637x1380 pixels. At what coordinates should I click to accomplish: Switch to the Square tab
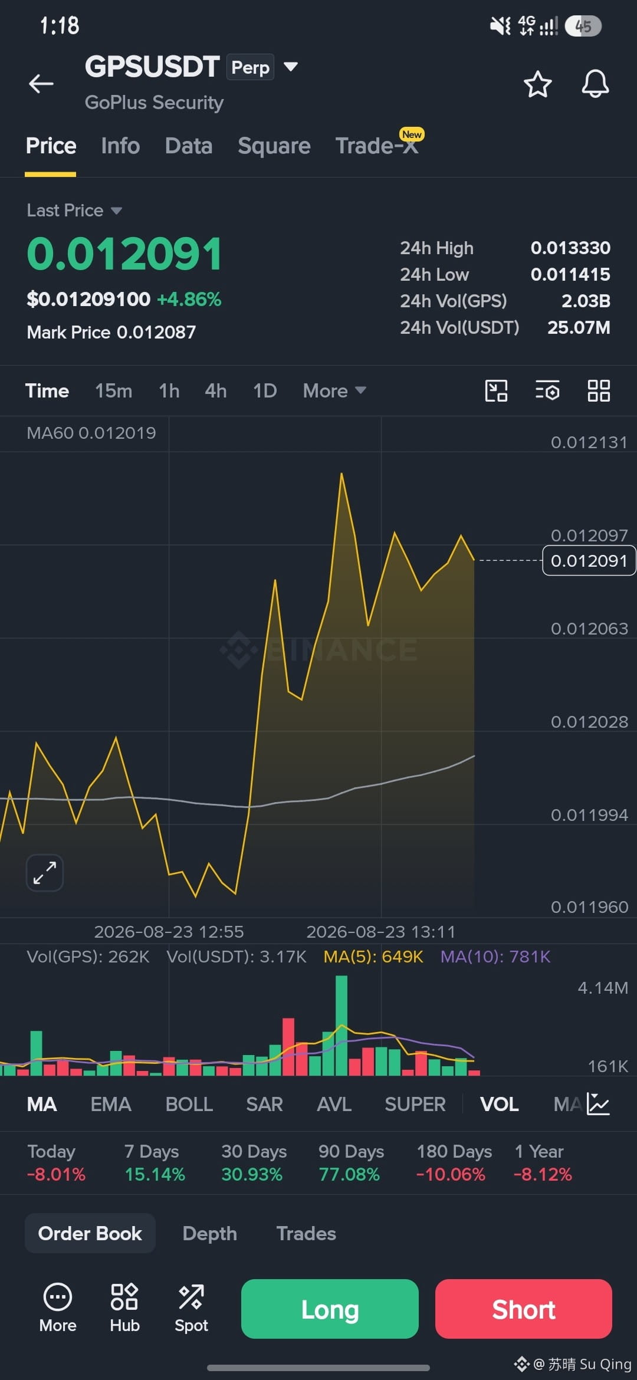pyautogui.click(x=274, y=146)
